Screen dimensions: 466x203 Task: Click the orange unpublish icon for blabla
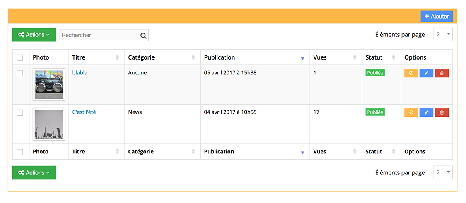[411, 73]
